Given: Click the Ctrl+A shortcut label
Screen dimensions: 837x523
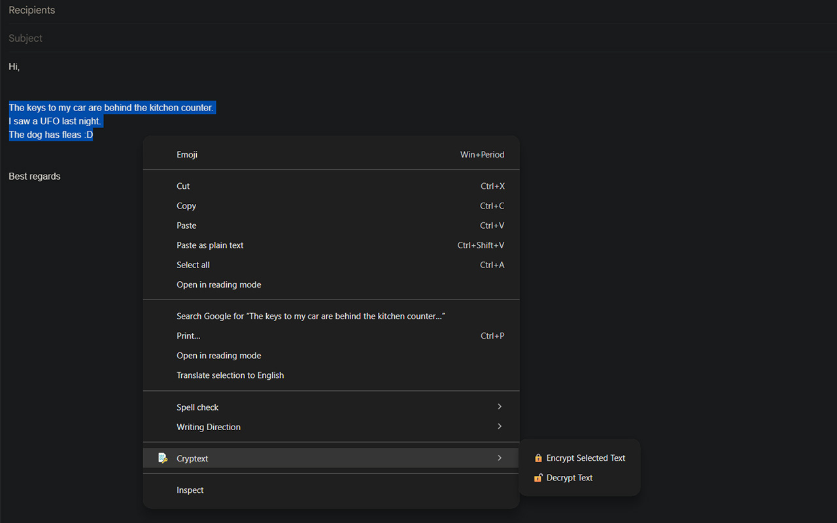Looking at the screenshot, I should (x=492, y=265).
